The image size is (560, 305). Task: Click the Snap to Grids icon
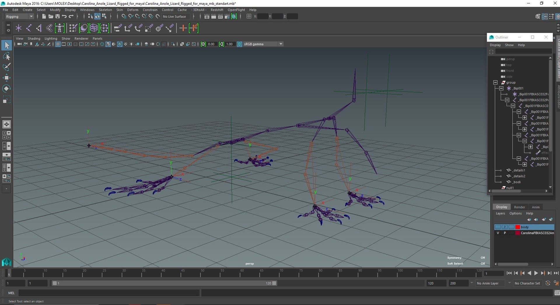124,16
